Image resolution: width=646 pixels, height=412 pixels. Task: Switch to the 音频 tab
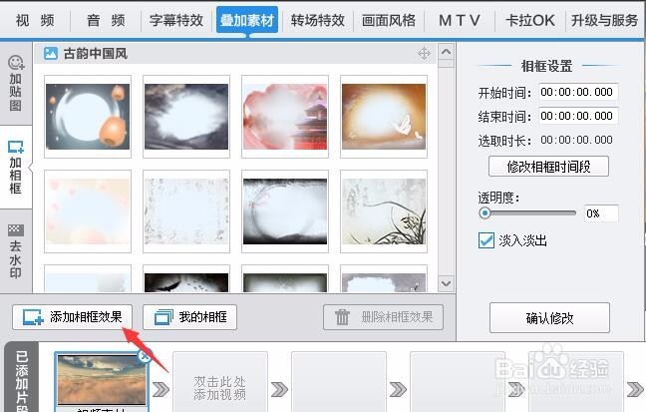(106, 20)
